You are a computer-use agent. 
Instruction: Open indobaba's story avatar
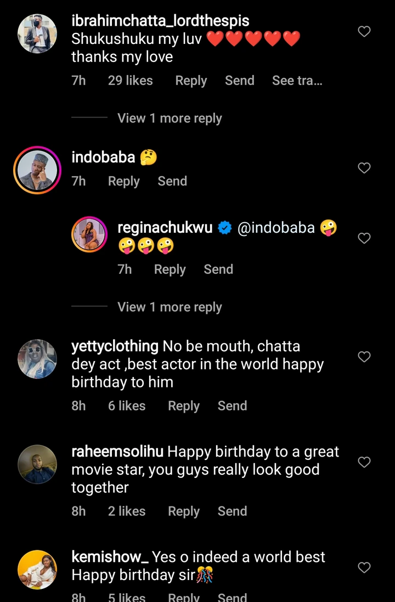click(37, 170)
